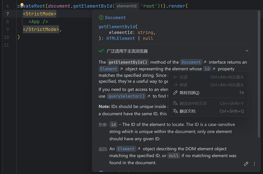Click the id parameter chip after 形参

pyautogui.click(x=113, y=125)
